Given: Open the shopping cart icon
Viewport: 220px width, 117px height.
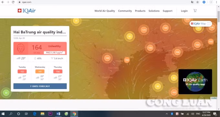Looking at the screenshot, I should tap(195, 11).
